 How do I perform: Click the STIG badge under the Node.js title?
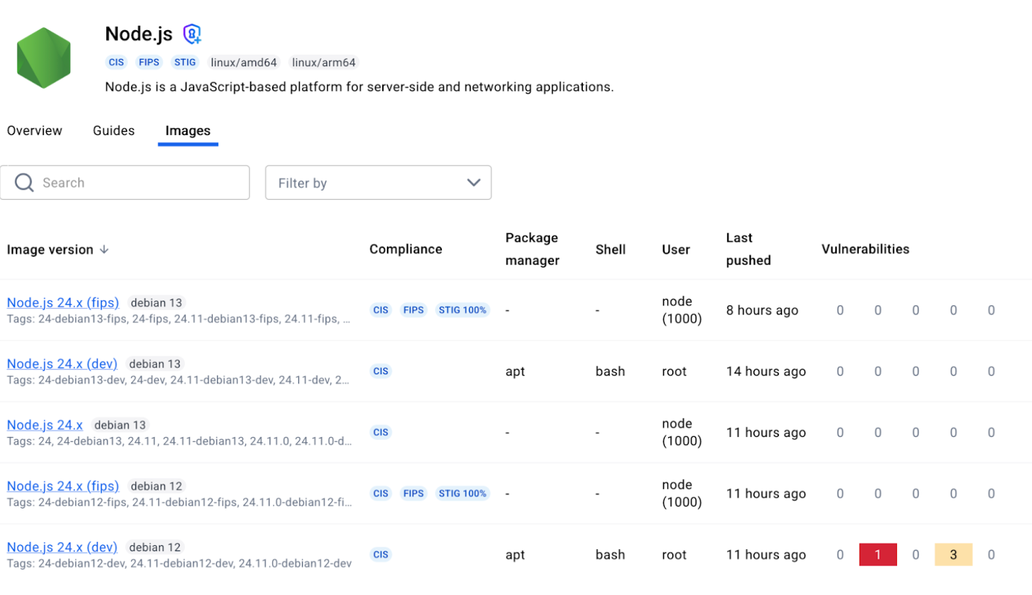185,62
